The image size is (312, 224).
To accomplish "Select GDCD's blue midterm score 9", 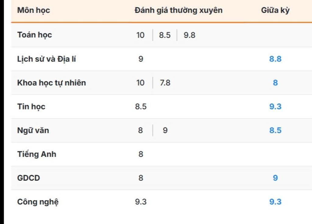I will coord(275,178).
